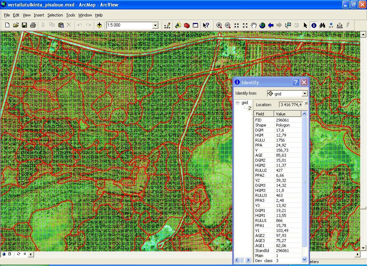367x266 pixels.
Task: Select the AGE field row
Action: pyautogui.click(x=278, y=155)
